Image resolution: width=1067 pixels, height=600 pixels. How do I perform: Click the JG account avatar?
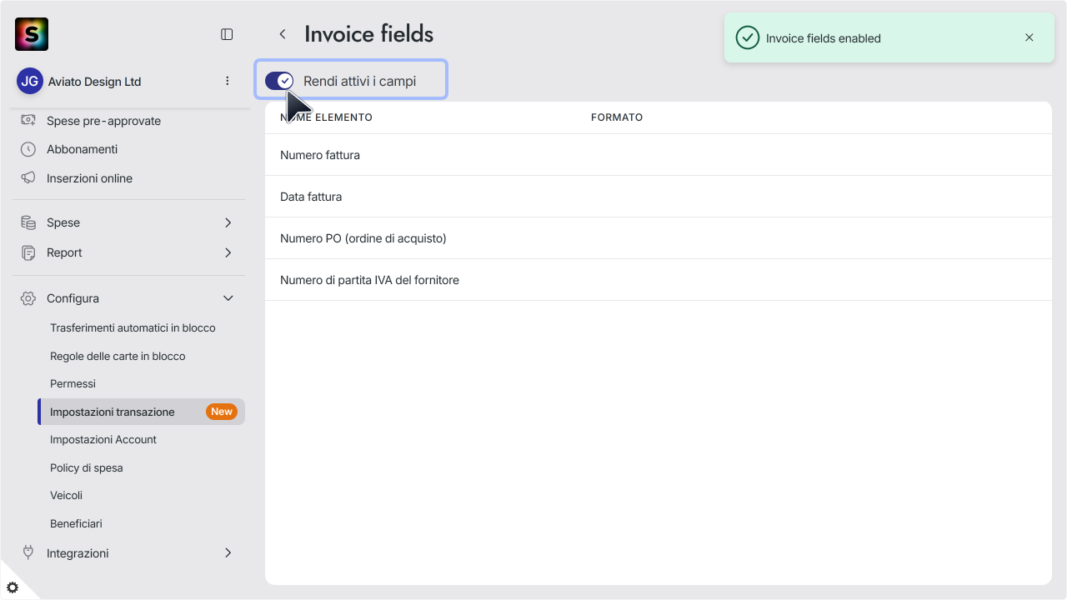click(x=30, y=81)
